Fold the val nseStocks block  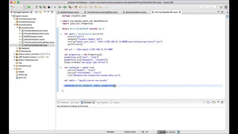click(61, 68)
